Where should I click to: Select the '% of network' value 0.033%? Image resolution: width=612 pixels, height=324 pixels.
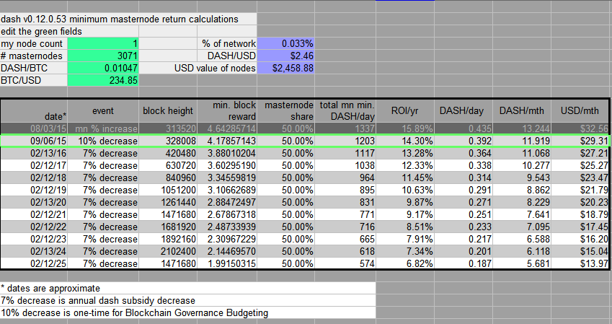pos(285,43)
